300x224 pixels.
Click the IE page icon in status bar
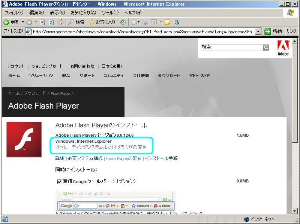click(5, 219)
